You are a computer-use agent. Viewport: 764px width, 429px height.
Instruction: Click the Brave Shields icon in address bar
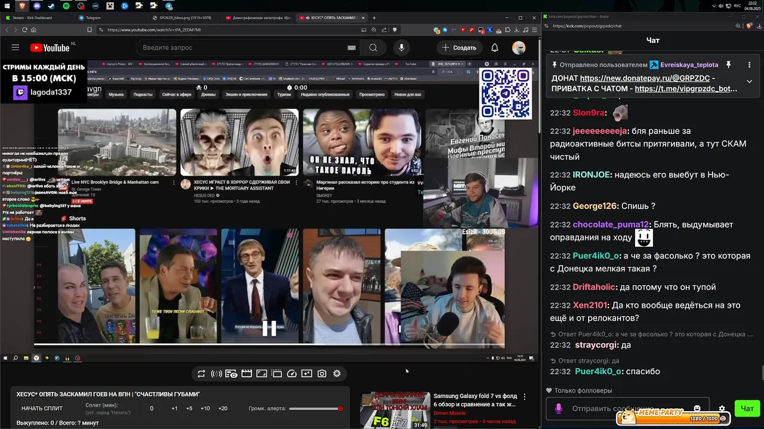coord(394,29)
